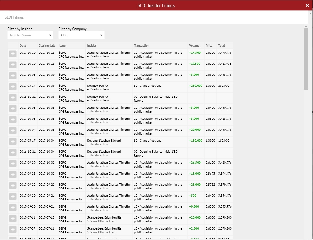Click the date 2017-09-29
The image size is (313, 240).
(x=27, y=163)
